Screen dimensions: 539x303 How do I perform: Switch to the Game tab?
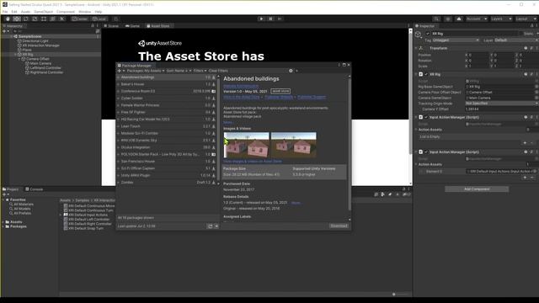coord(132,26)
